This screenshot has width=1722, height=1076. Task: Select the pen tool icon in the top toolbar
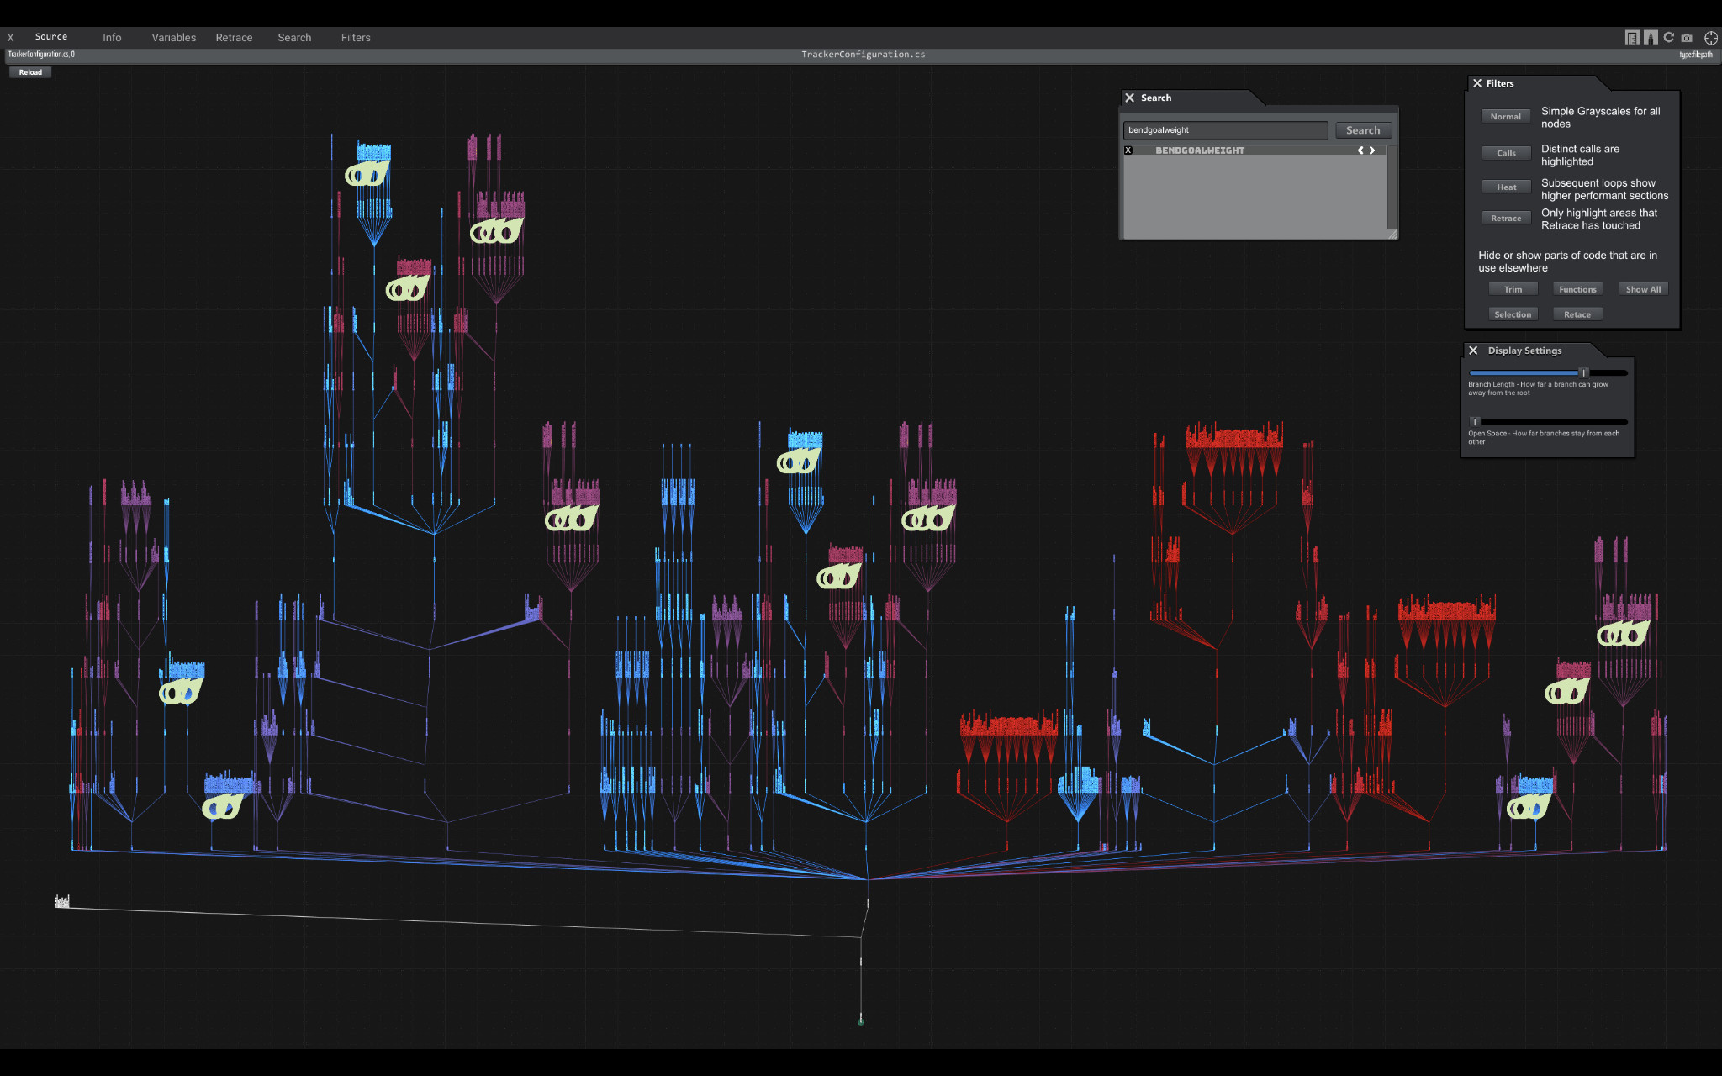[x=1651, y=38]
